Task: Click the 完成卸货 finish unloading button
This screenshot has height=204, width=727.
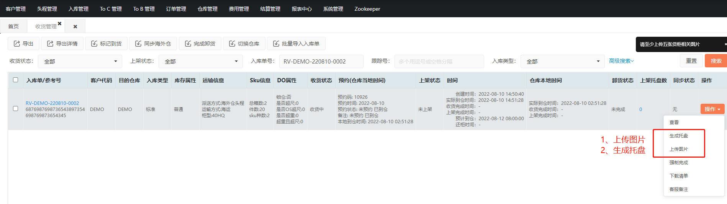Action: pyautogui.click(x=200, y=44)
